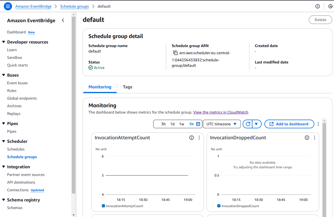The image size is (334, 217).
Task: Click sidebar scrollbar up arrow
Action: 74,14
